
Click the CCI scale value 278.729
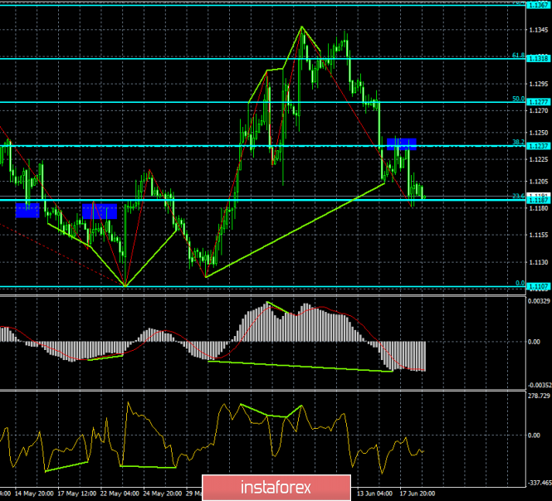click(x=539, y=396)
